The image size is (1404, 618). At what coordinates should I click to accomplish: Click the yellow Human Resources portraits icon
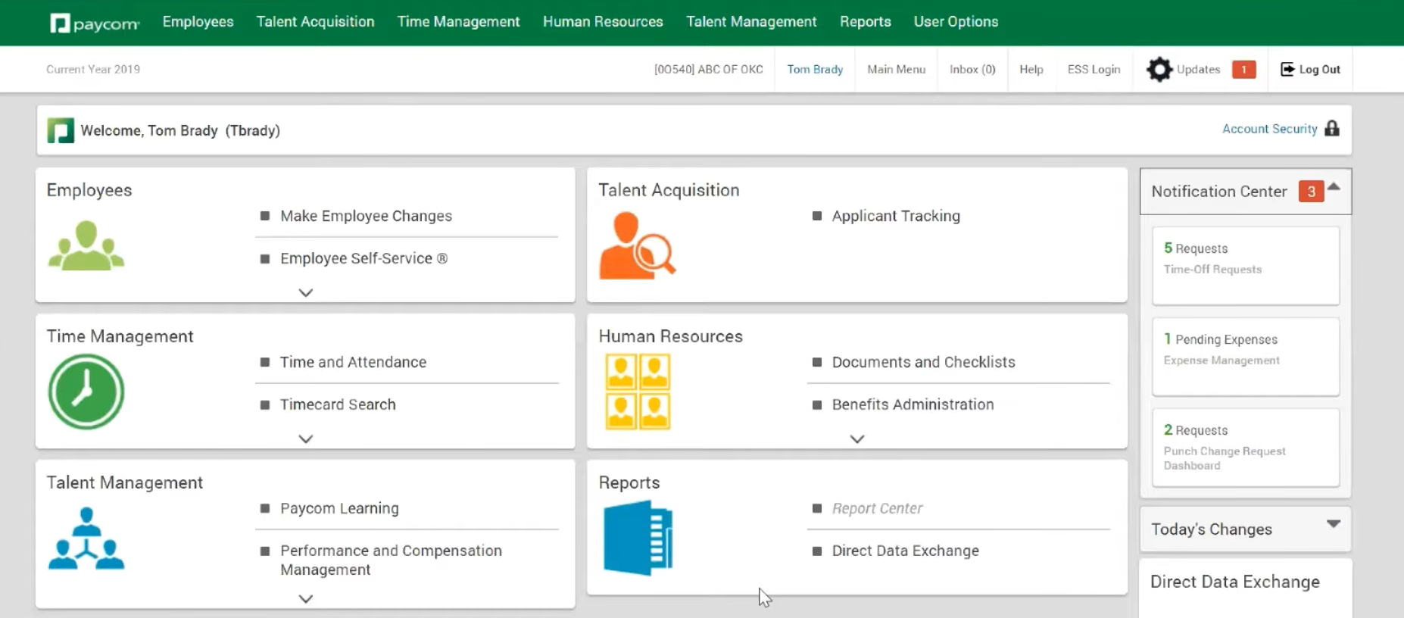(638, 392)
